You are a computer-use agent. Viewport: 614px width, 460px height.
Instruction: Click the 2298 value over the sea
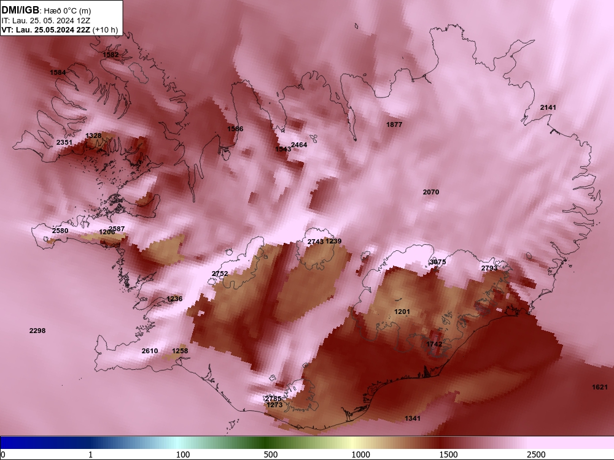click(x=37, y=331)
